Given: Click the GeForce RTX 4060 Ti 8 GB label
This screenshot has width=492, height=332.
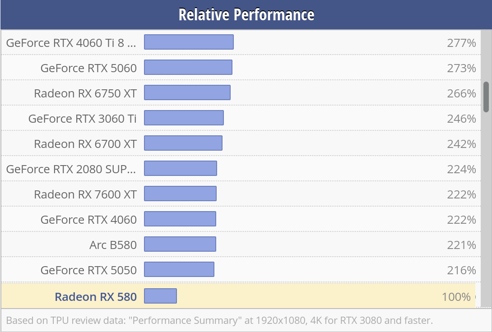Looking at the screenshot, I should click(71, 43).
